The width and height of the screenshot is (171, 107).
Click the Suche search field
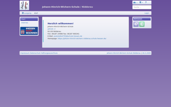coord(142,7)
